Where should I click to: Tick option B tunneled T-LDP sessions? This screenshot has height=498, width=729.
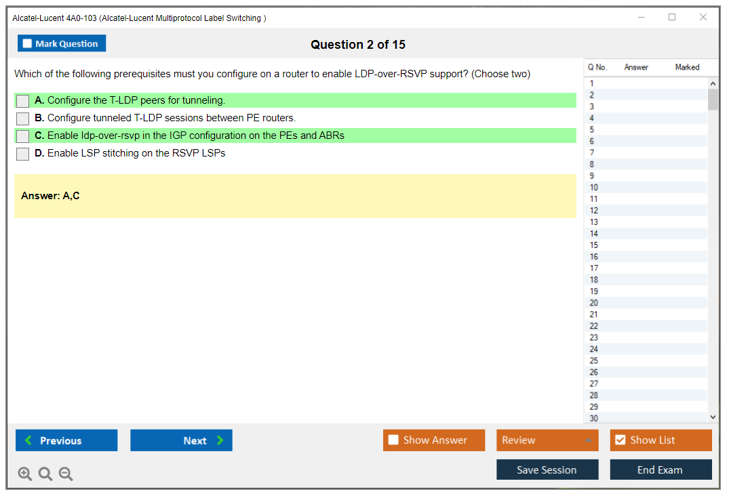23,119
